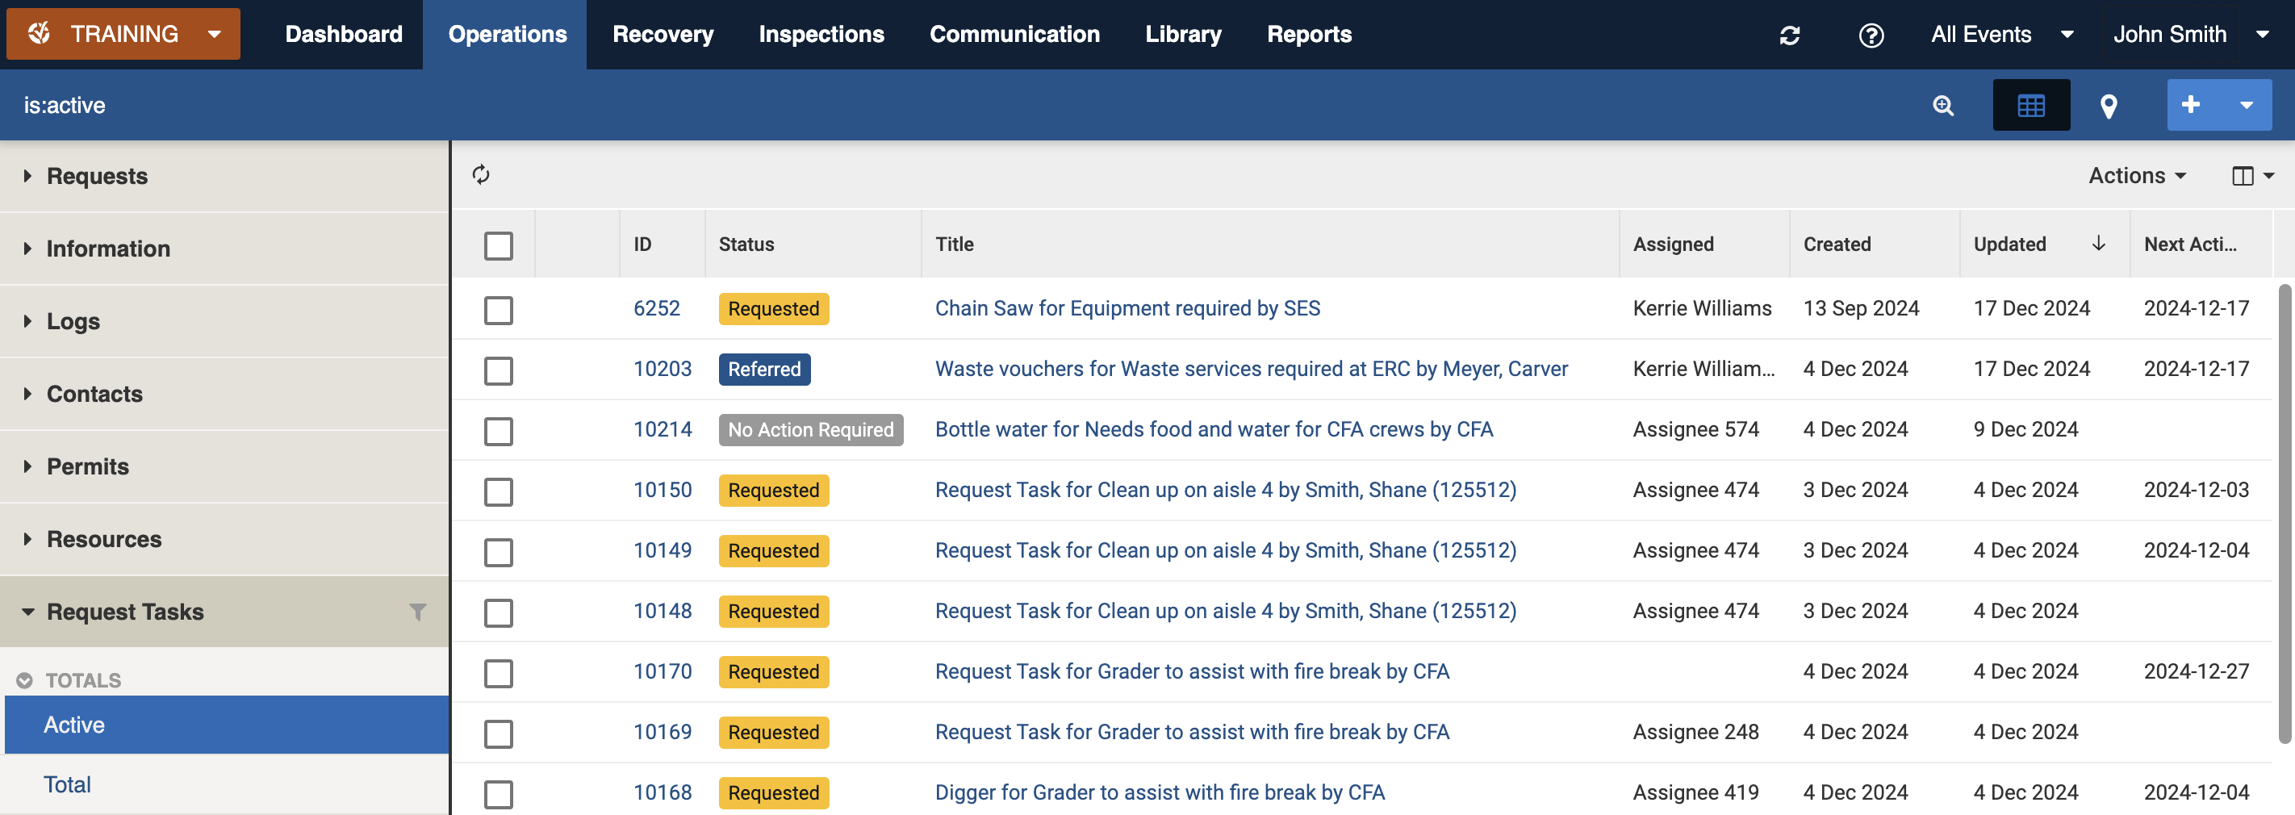Open the Chain Saw for Equipment request link

tap(1127, 308)
